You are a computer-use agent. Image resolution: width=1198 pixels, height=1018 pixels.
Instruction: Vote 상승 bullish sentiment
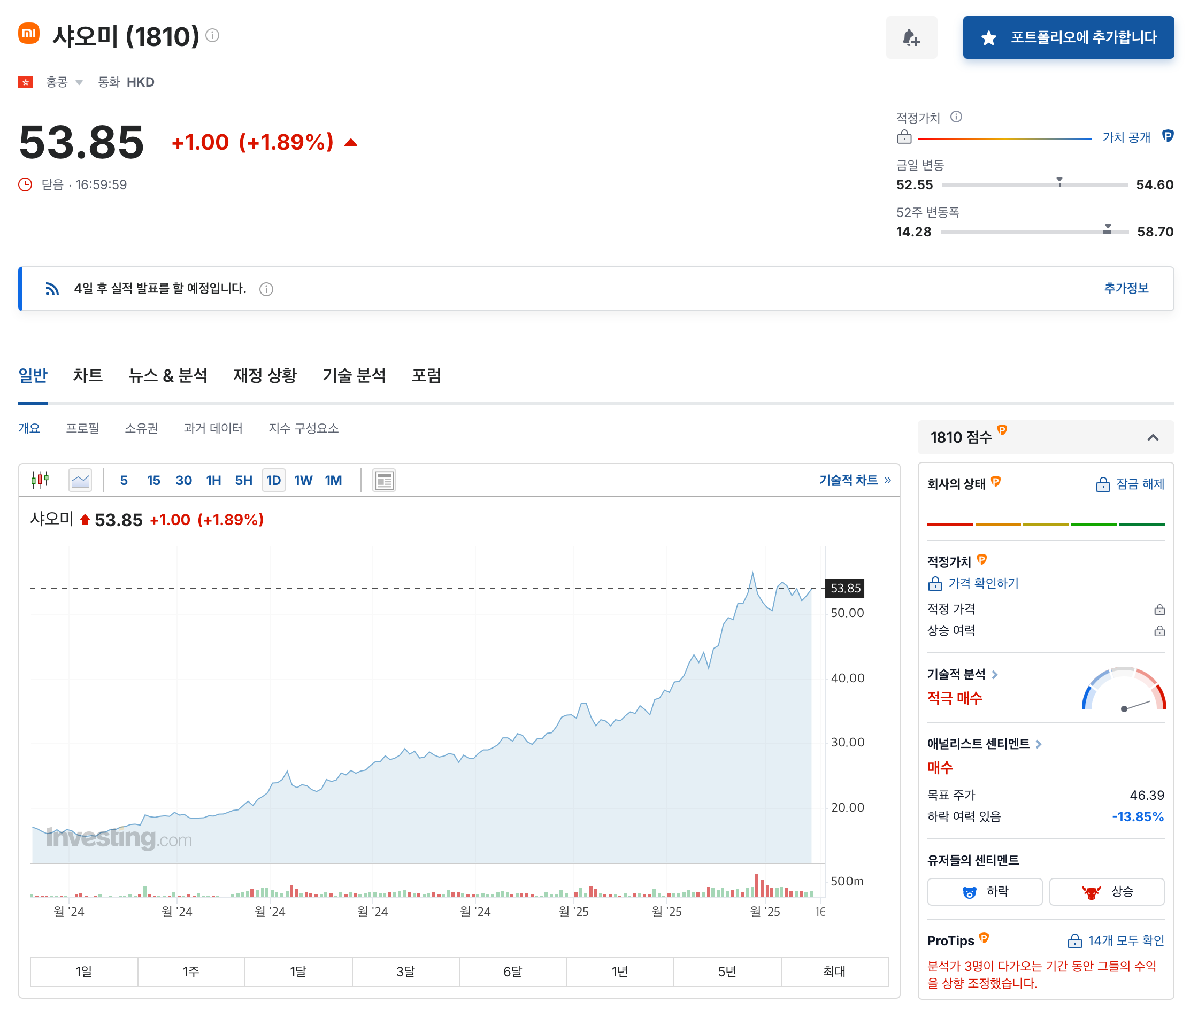(x=1106, y=892)
